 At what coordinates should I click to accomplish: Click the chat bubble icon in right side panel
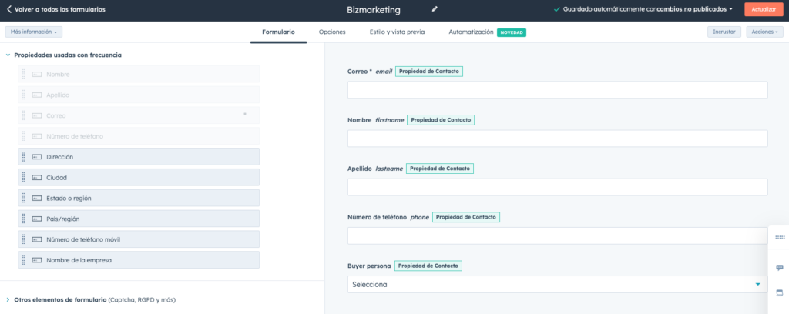(780, 267)
